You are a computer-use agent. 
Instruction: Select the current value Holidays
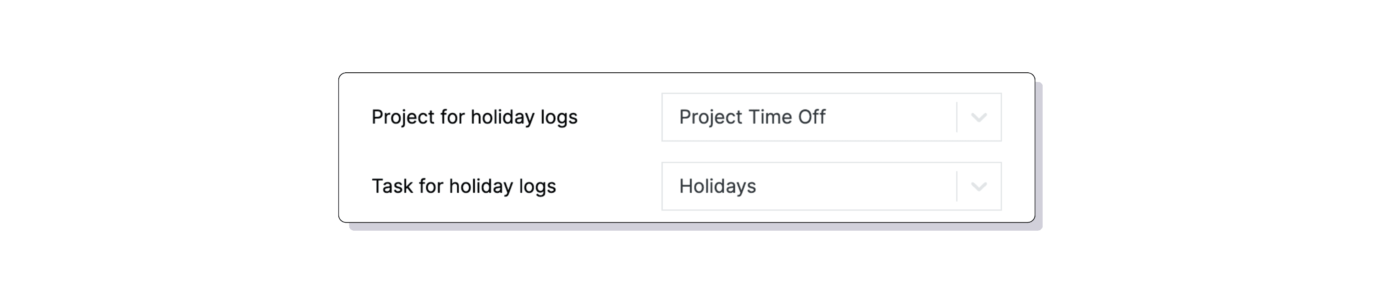[x=719, y=186]
